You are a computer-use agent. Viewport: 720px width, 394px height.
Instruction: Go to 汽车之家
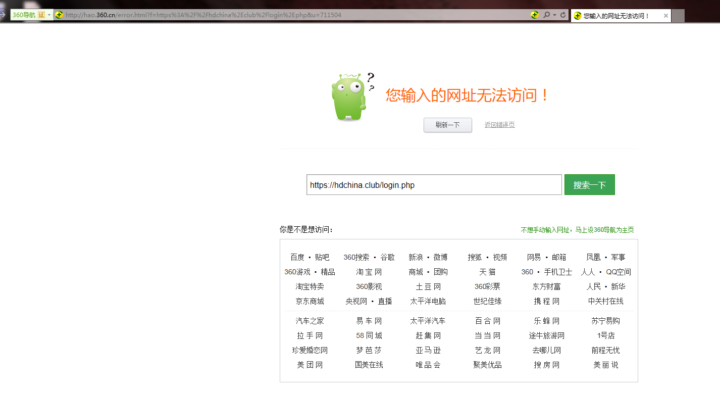coord(310,321)
